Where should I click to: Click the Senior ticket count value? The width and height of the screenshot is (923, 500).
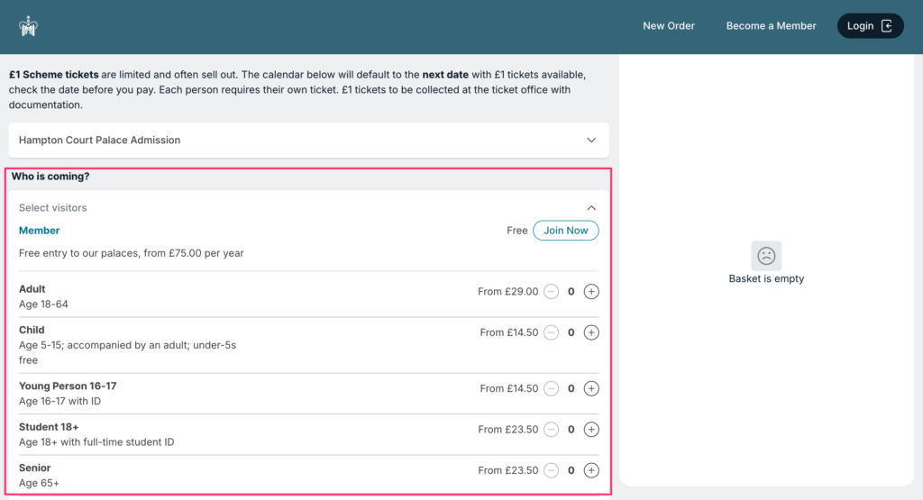(571, 470)
